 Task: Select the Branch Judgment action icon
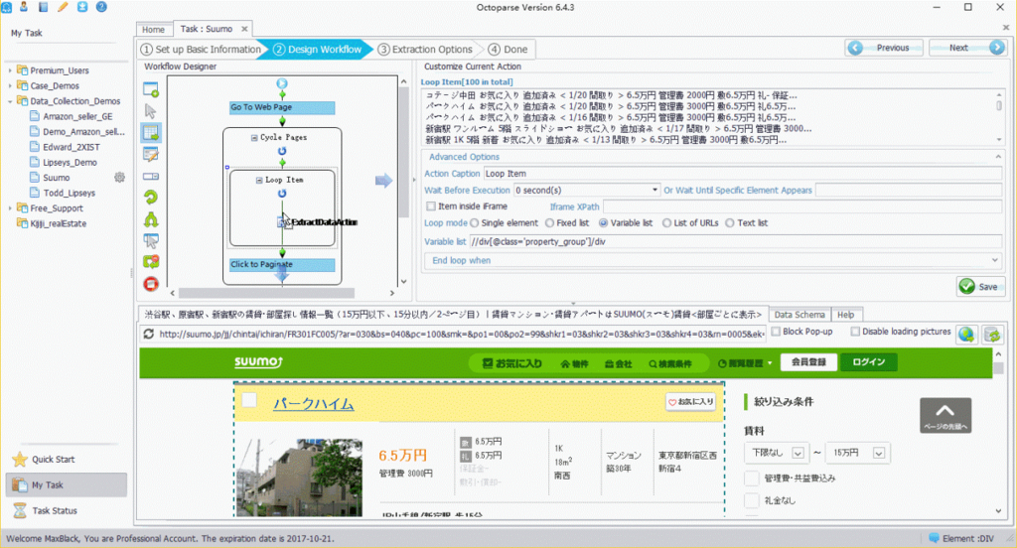click(x=151, y=219)
